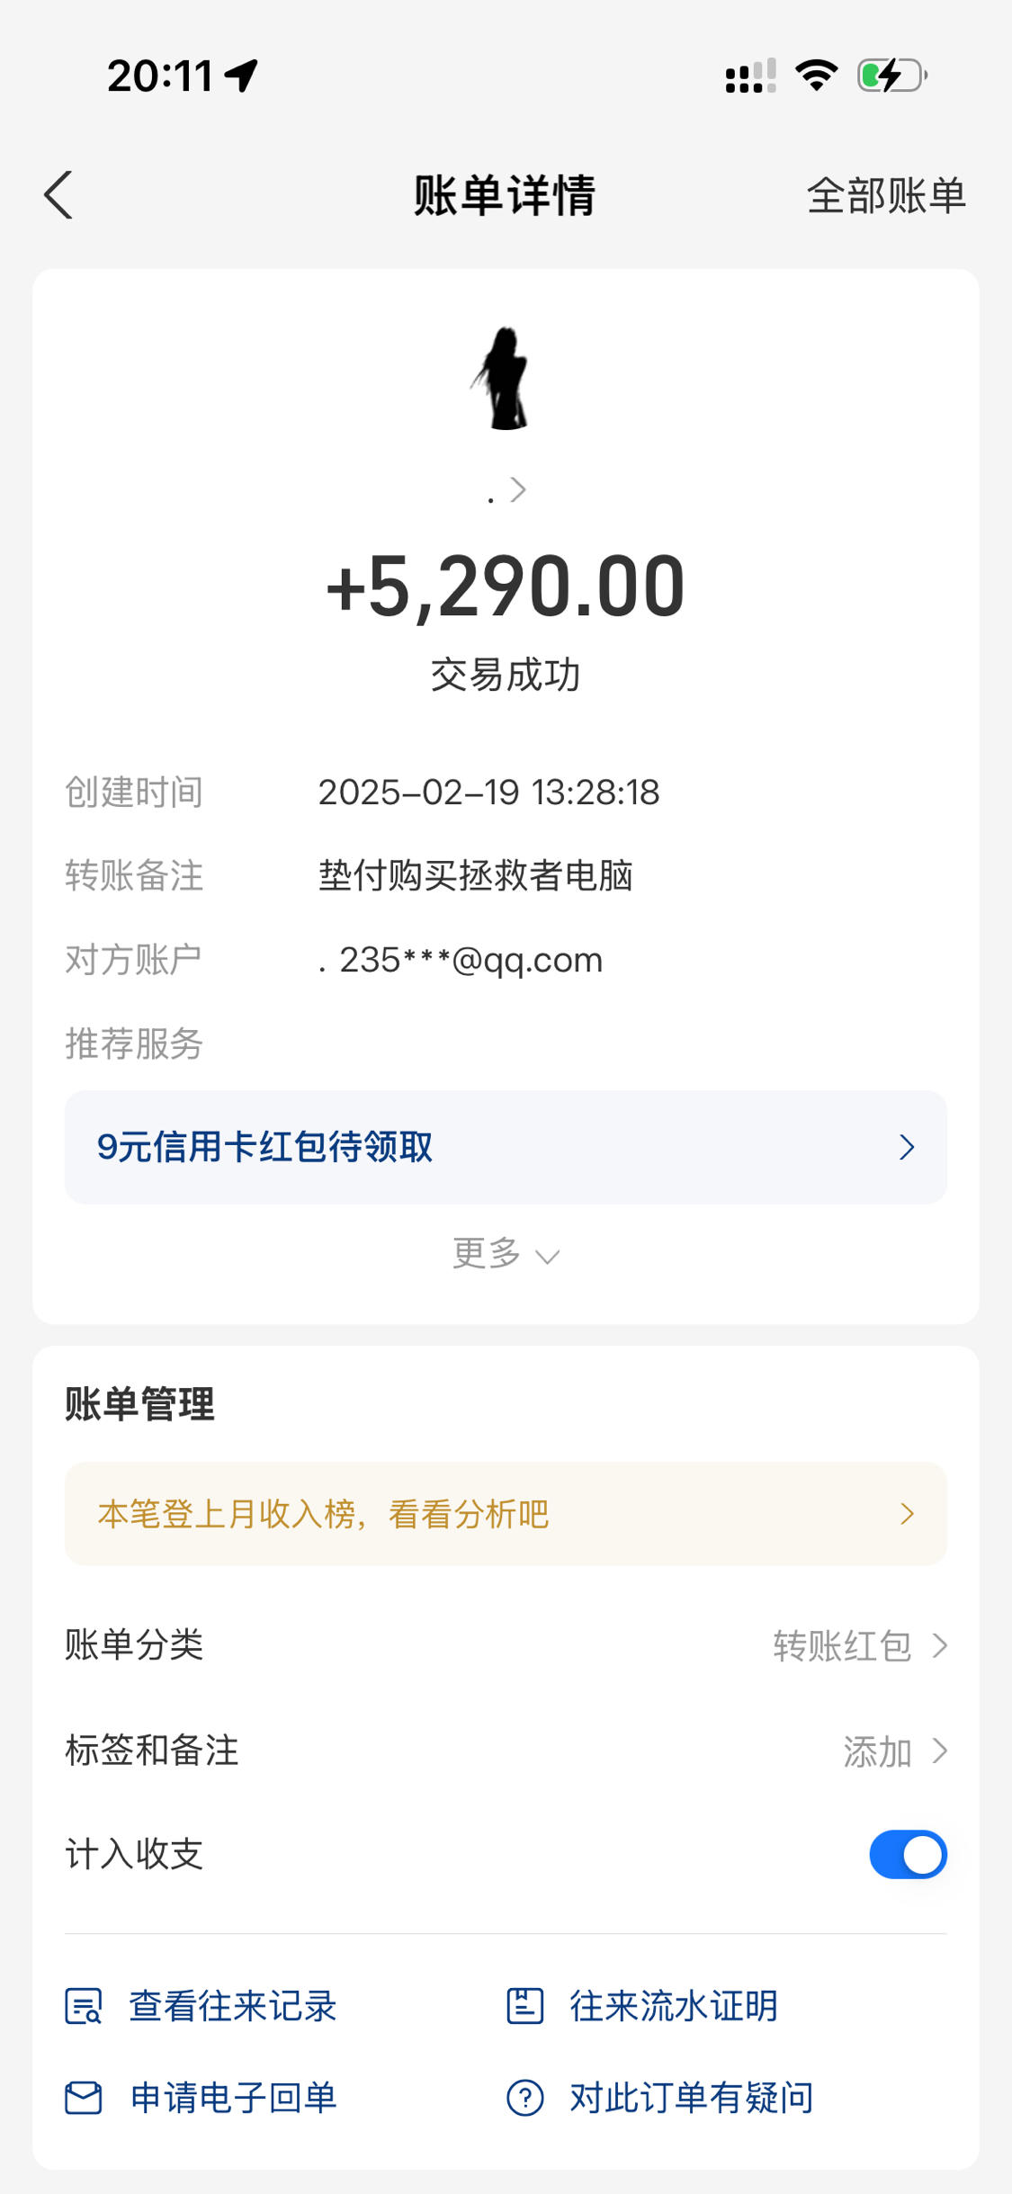Tap the +5,290.00 amount text
This screenshot has height=2194, width=1012.
[506, 587]
